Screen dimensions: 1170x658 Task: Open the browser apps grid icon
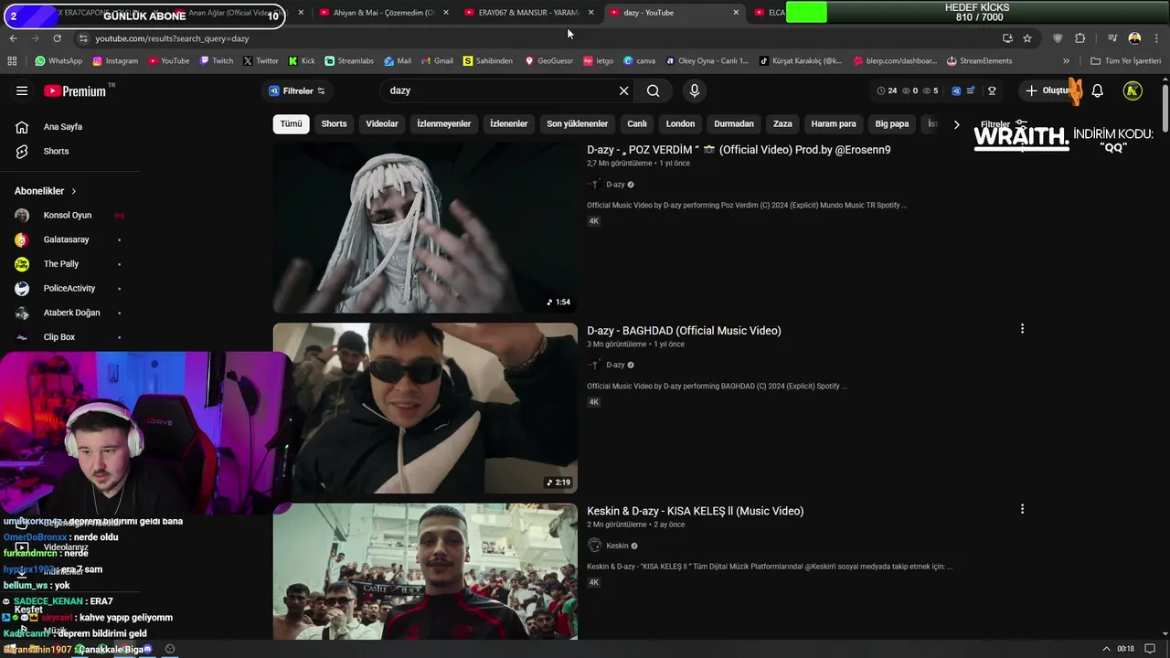tap(12, 61)
